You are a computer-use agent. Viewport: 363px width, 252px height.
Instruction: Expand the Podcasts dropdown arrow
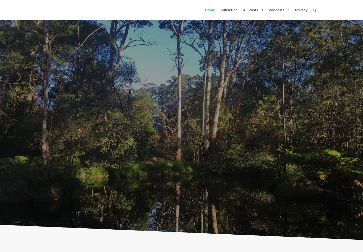[288, 10]
